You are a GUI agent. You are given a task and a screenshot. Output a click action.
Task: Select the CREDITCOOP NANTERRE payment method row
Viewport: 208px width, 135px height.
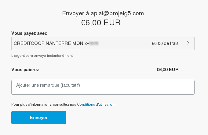click(x=103, y=43)
